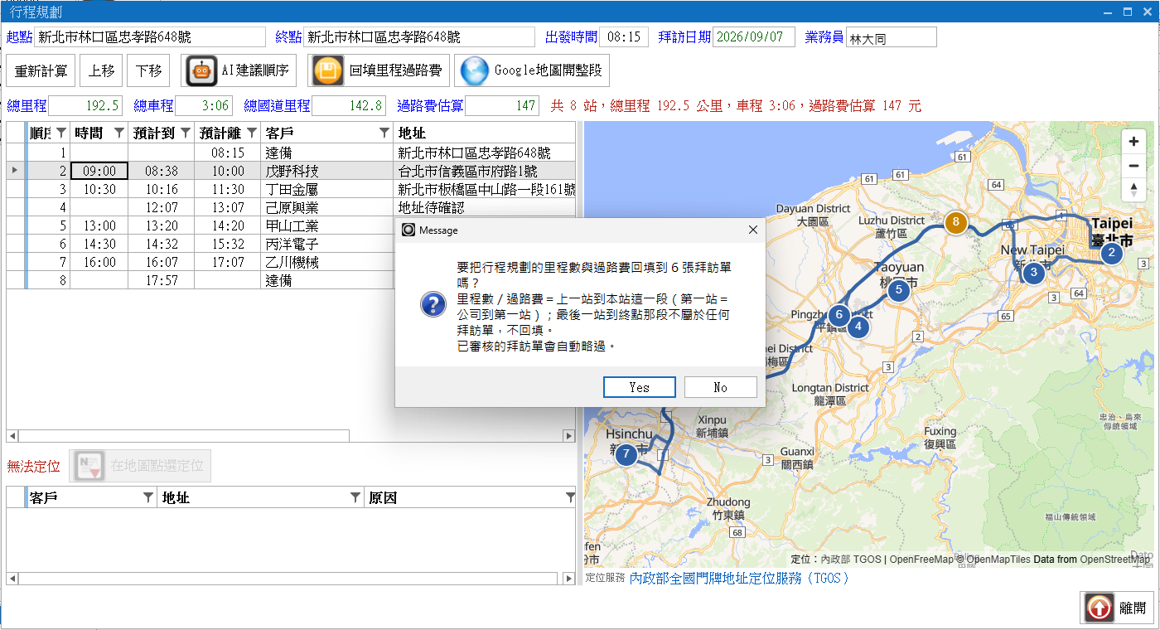Click the question mark icon in Message dialog
1160x630 pixels.
[x=433, y=304]
